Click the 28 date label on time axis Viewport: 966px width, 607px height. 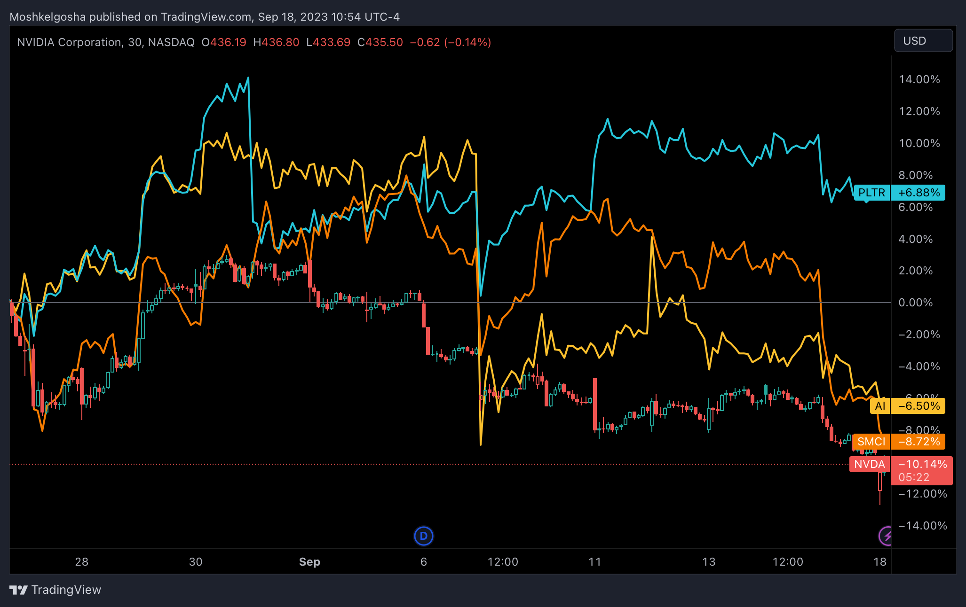point(82,562)
